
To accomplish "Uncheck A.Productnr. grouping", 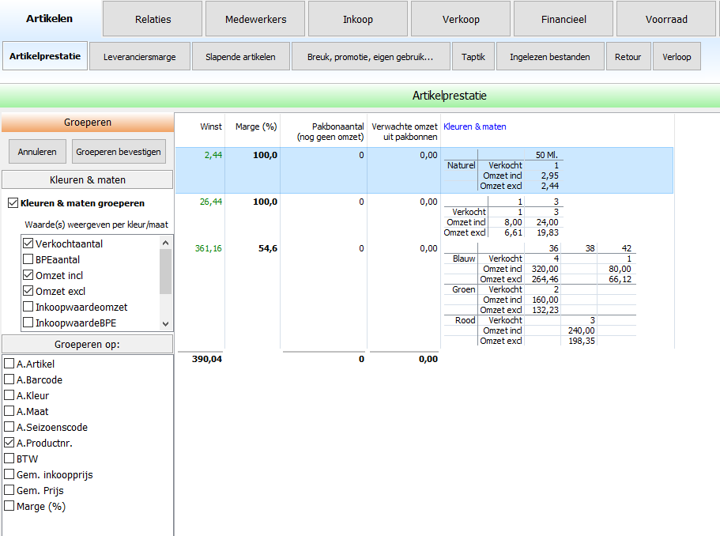I will (x=9, y=443).
